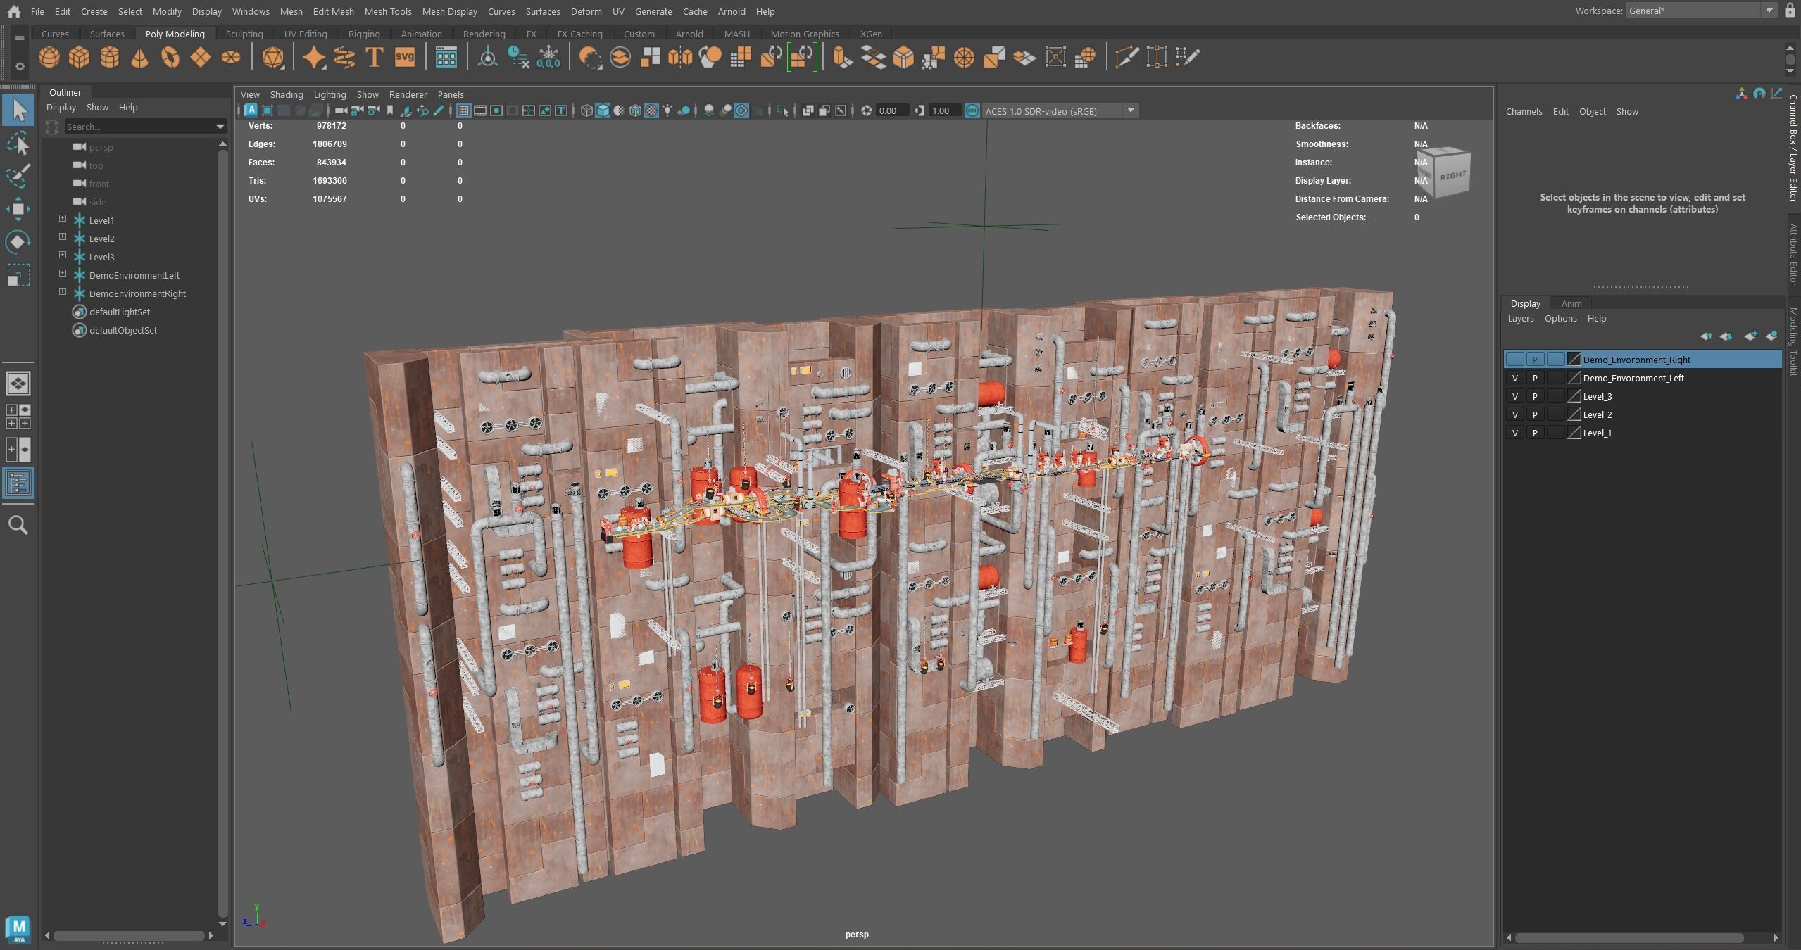Expand the Level1 group in Outliner
The height and width of the screenshot is (950, 1801).
pyautogui.click(x=63, y=219)
